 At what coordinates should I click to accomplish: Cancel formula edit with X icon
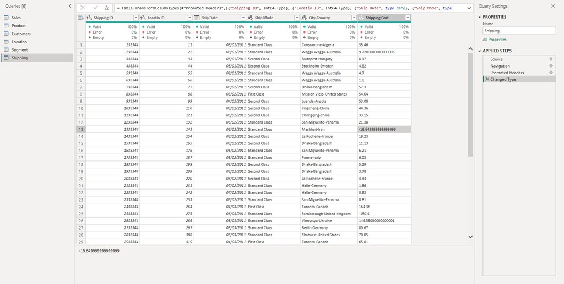pos(83,8)
